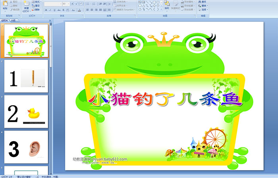Open Quick Styles (快速样式)

coord(176,6)
